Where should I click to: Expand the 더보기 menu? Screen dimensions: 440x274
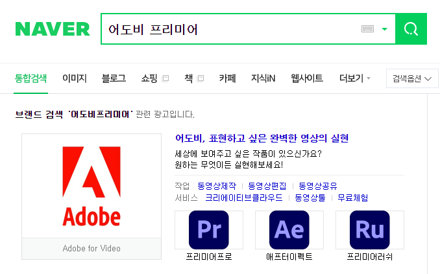coord(355,78)
